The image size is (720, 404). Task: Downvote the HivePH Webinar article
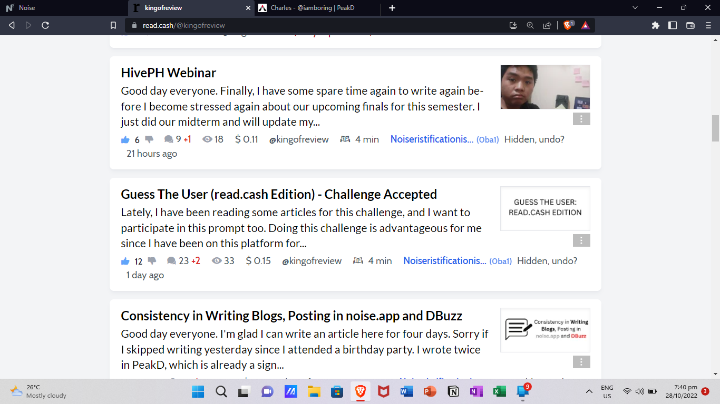coord(149,139)
